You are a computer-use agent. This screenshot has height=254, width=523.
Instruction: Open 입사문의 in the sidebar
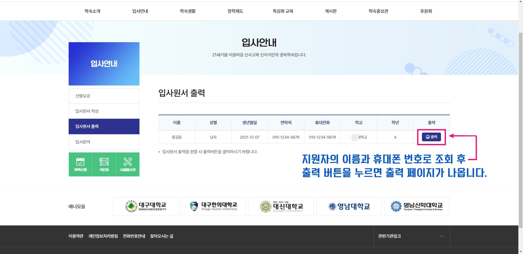[x=104, y=142]
